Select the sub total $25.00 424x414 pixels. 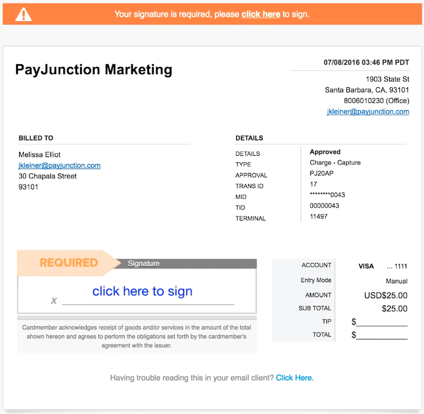tap(395, 308)
